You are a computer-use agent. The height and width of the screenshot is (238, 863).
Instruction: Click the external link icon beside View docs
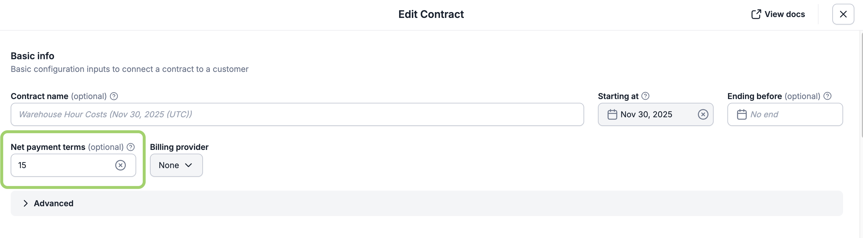[x=756, y=14]
